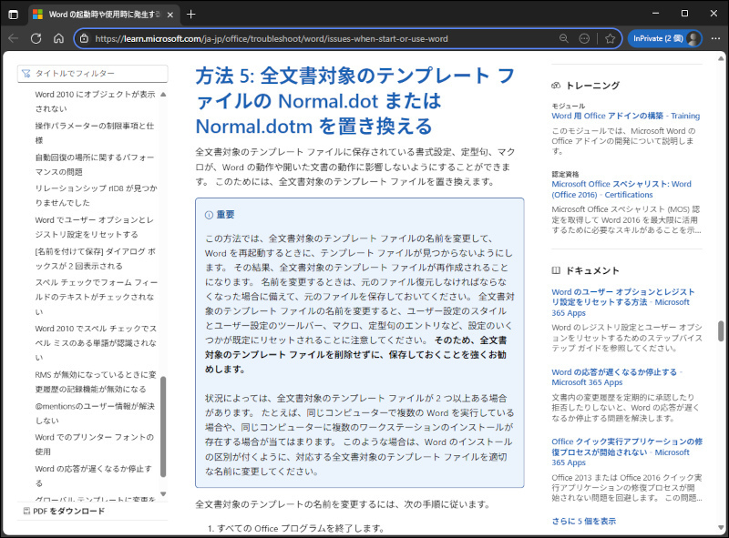Close the Word troubleshooting tab
729x538 pixels.
[170, 15]
